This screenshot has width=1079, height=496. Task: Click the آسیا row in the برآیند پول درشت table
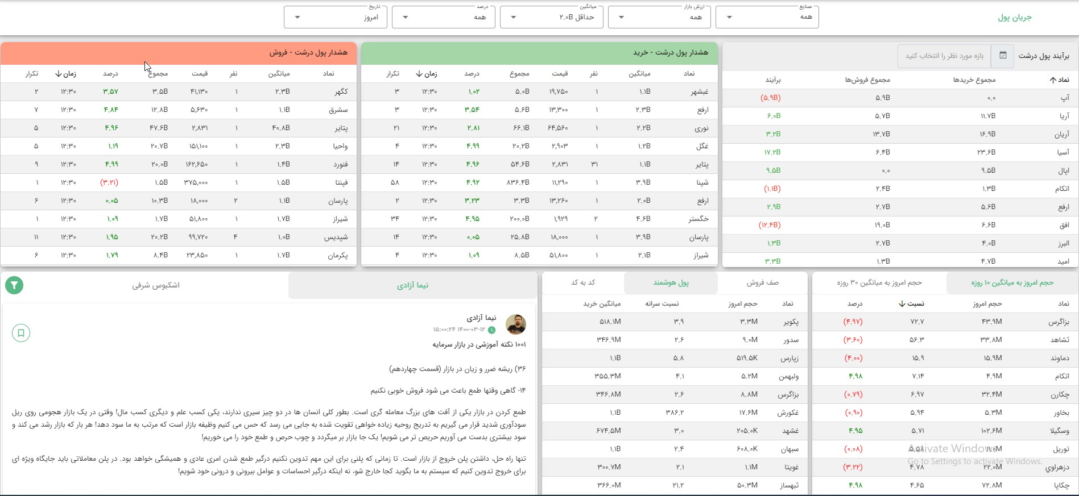coord(900,152)
